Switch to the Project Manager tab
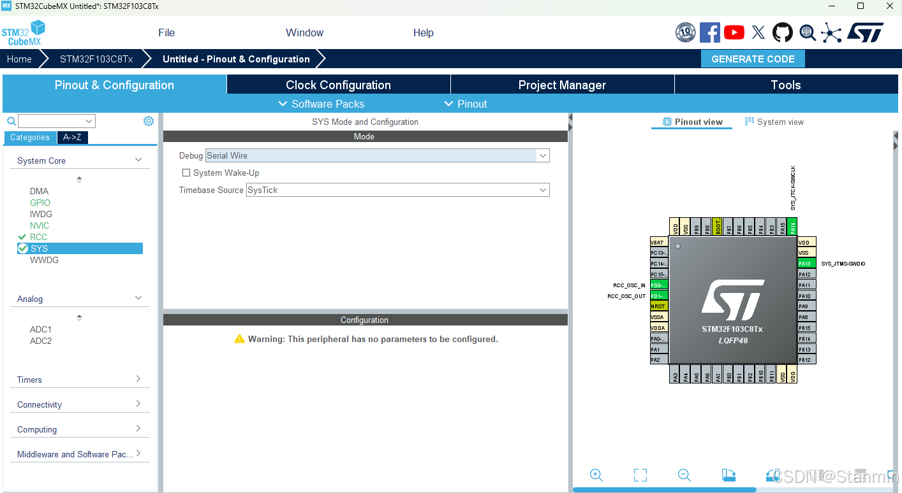The image size is (902, 493). coord(562,85)
